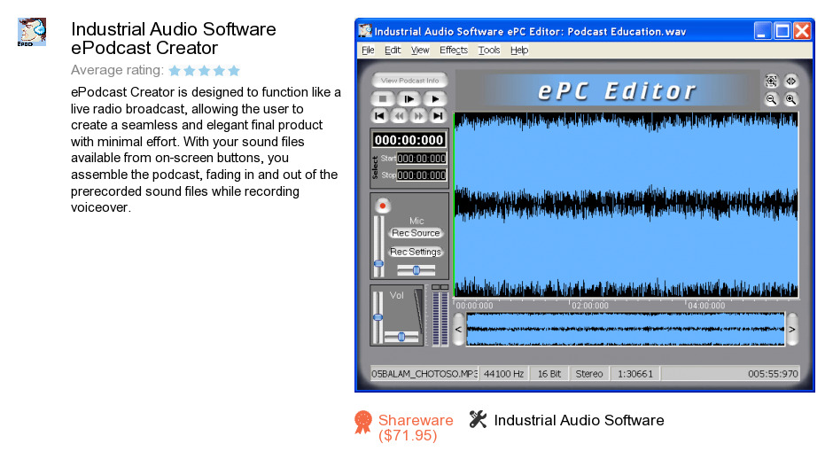Open the View menu

tap(420, 50)
